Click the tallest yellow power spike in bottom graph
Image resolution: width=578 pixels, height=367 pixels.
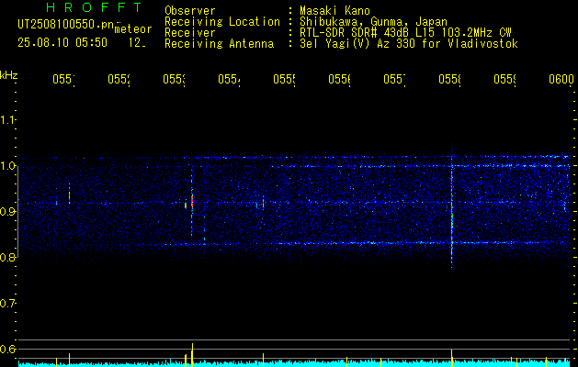coord(192,354)
